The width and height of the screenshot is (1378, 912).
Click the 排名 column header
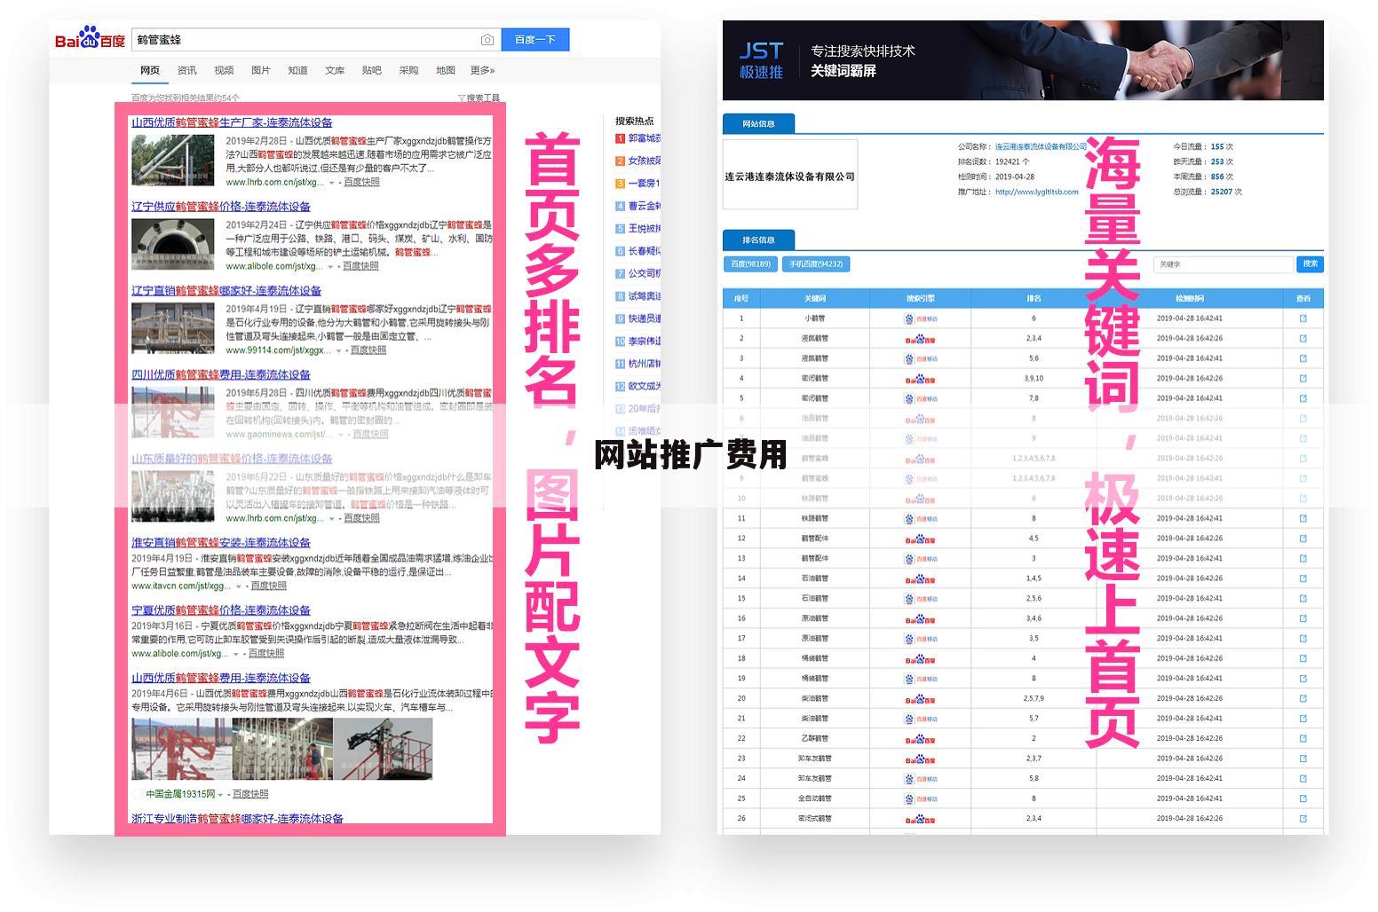[1033, 298]
